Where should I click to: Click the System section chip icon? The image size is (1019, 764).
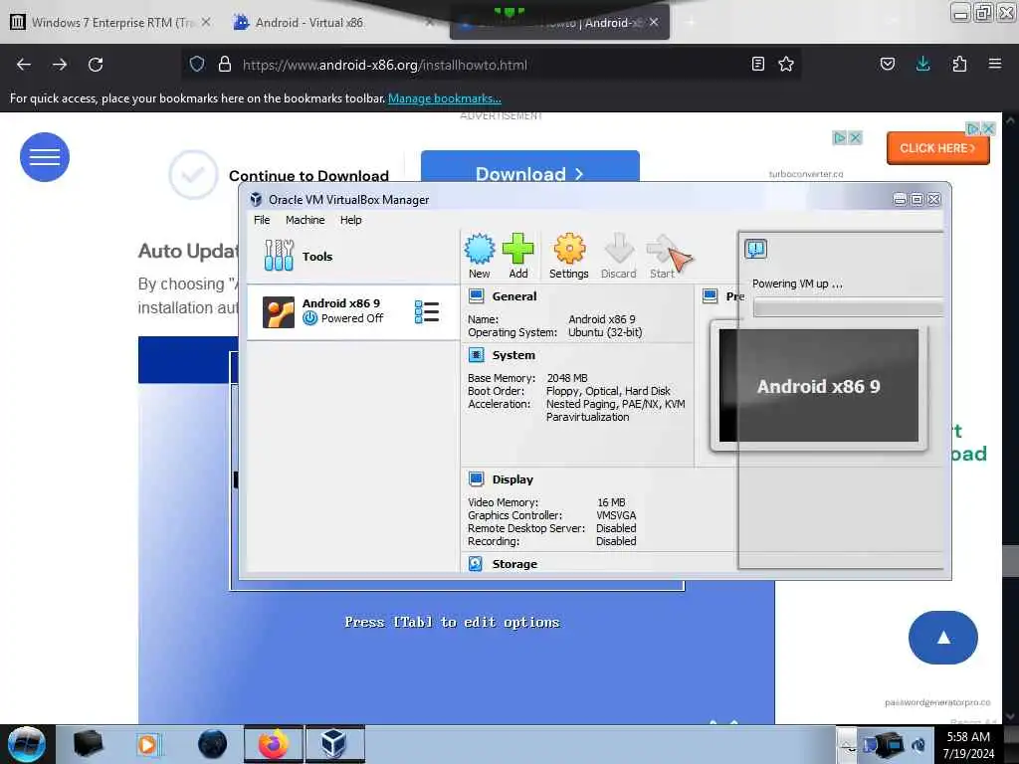477,355
